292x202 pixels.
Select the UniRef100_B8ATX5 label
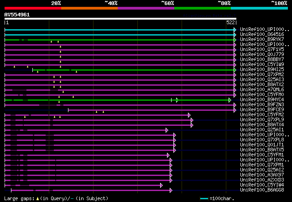click(262, 150)
